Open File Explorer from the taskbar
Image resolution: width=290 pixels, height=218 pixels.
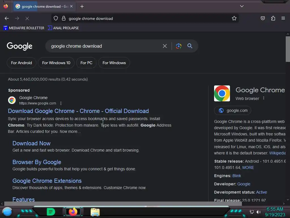coord(95,212)
